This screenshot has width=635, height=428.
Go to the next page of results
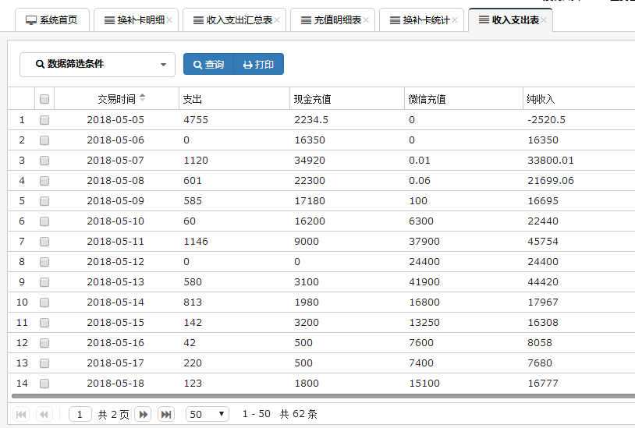coord(143,414)
